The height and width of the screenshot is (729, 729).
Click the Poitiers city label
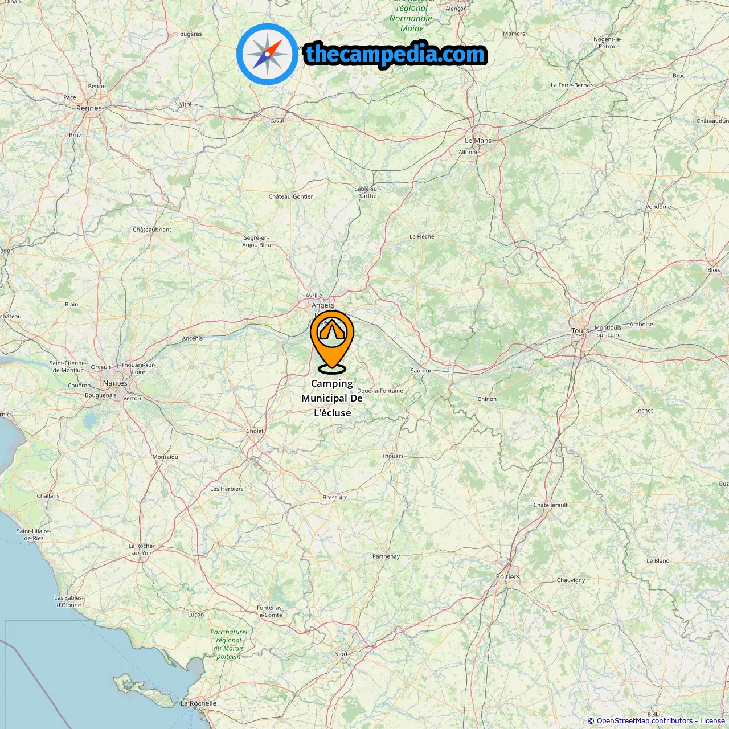[x=508, y=577]
